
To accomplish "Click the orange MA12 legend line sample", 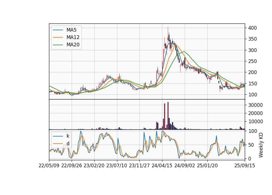I will [58, 37].
